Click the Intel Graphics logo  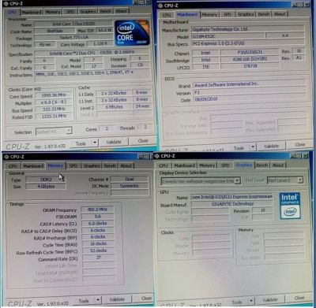point(290,206)
